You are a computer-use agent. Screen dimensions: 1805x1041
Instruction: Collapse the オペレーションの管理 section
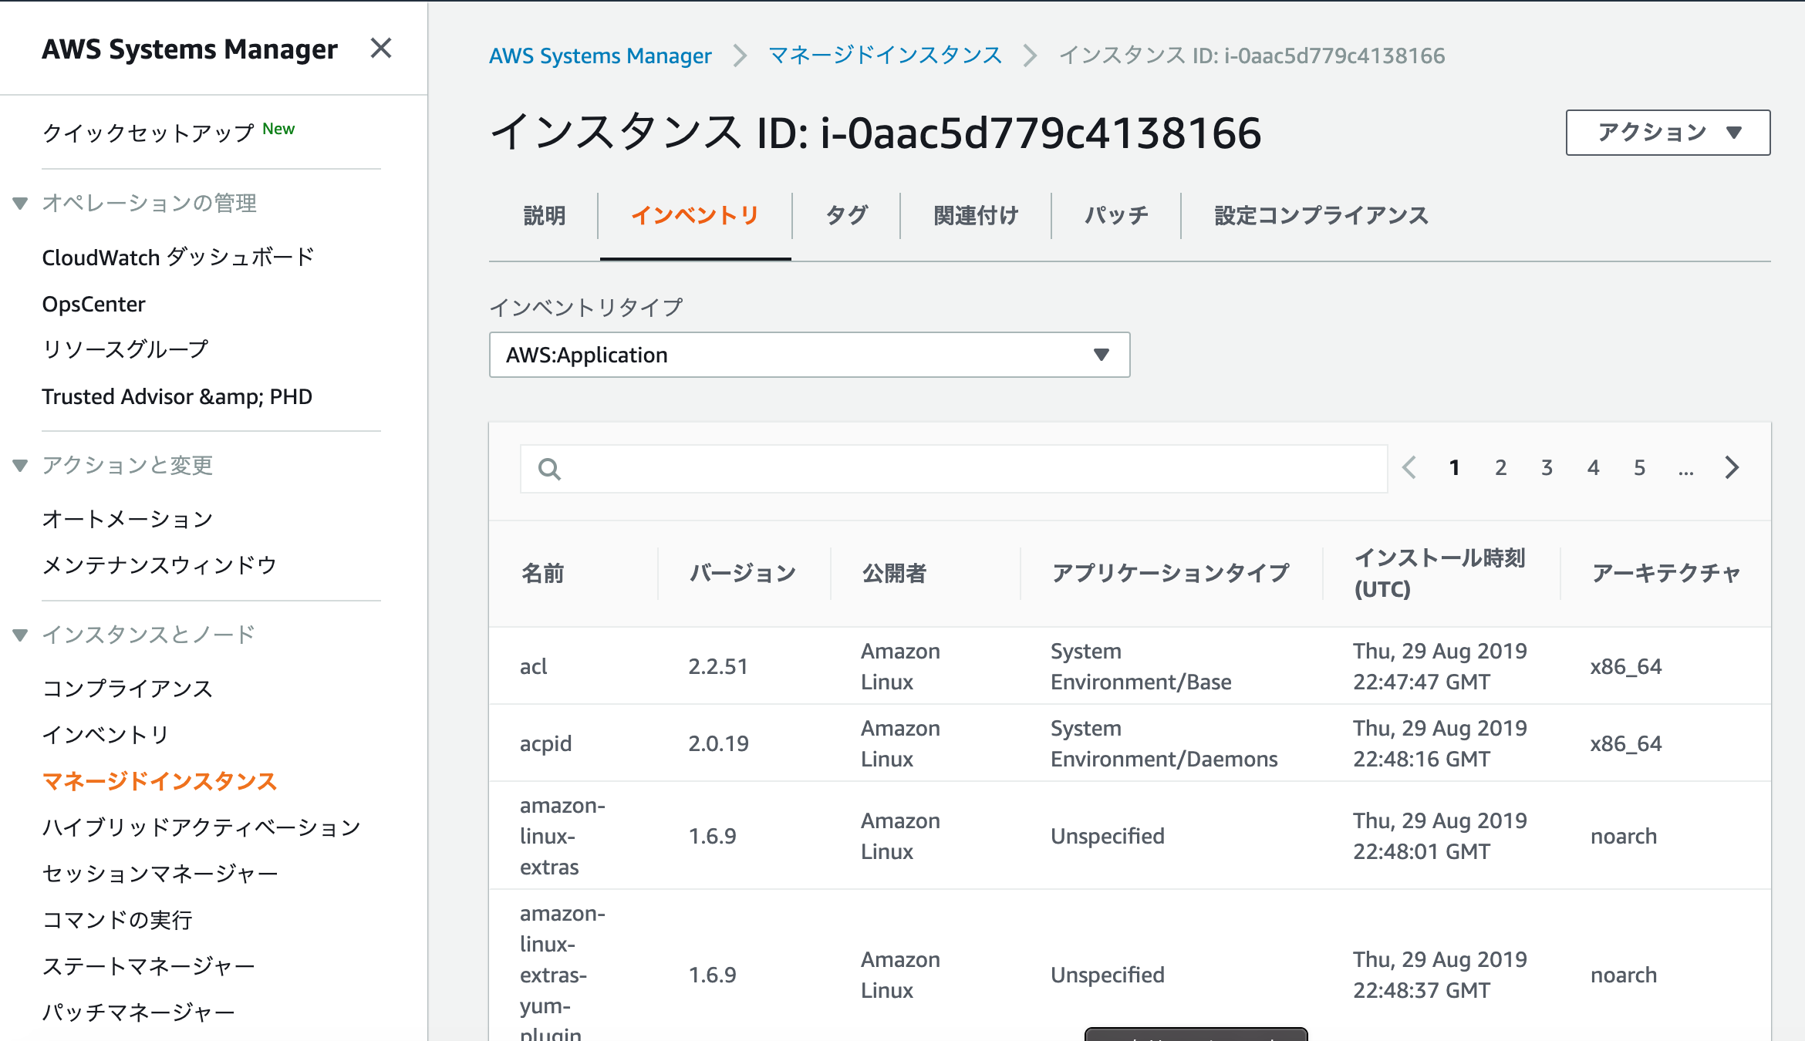pos(21,204)
